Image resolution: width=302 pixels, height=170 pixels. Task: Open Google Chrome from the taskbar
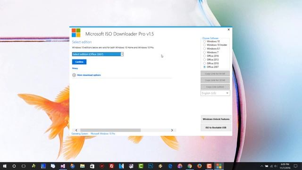tap(190, 166)
